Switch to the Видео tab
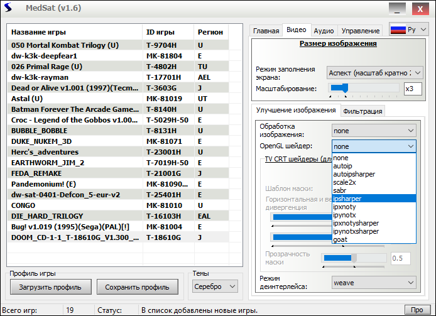436x316 pixels. point(297,30)
